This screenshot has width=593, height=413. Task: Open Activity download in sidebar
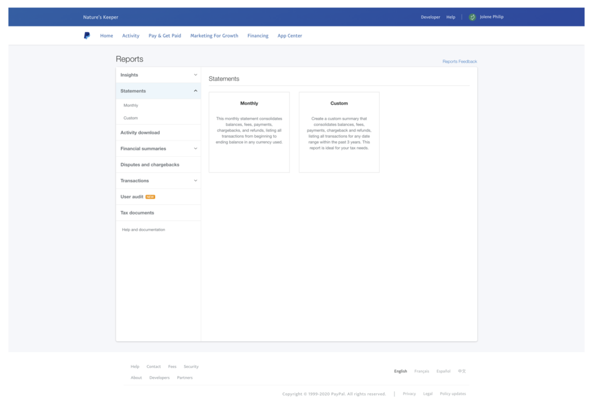click(x=140, y=132)
